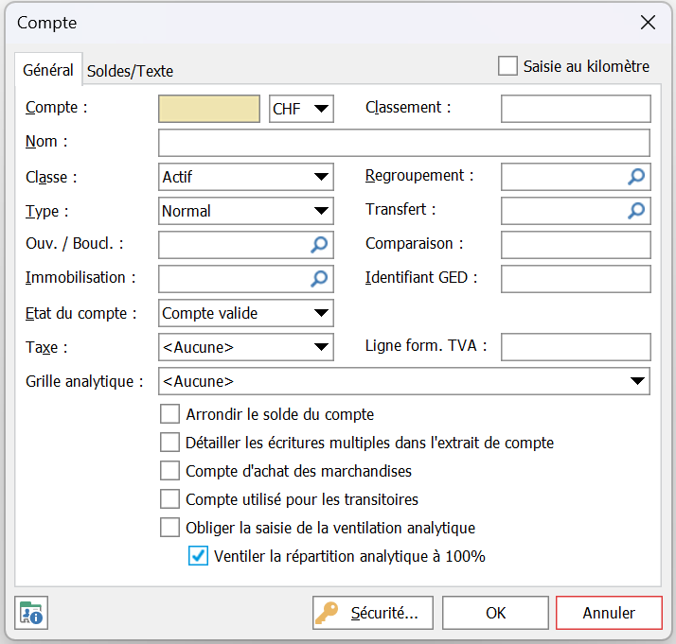Select the Général tab
Viewport: 676px width, 644px height.
point(48,70)
